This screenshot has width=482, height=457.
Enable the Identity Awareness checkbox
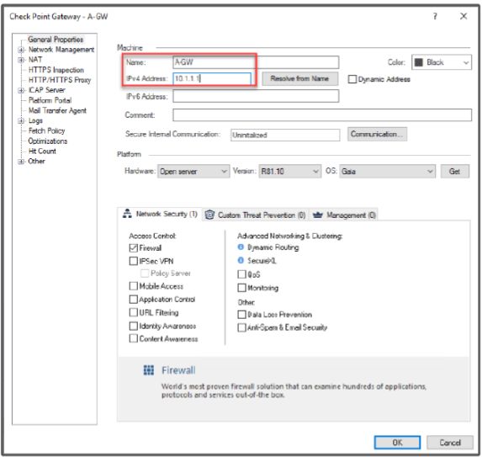point(134,326)
